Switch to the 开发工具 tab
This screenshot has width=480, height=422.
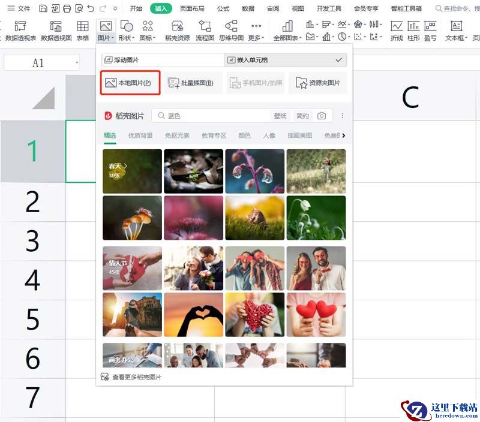tap(329, 8)
